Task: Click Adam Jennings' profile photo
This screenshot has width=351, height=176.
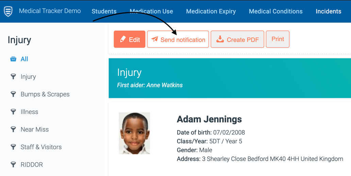Action: coord(134,133)
